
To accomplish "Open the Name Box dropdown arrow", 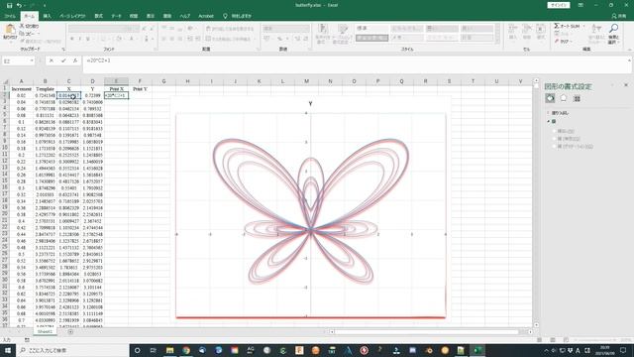I will 32,60.
